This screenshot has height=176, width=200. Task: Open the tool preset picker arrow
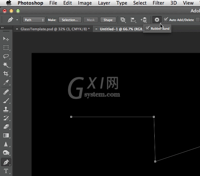pos(17,20)
